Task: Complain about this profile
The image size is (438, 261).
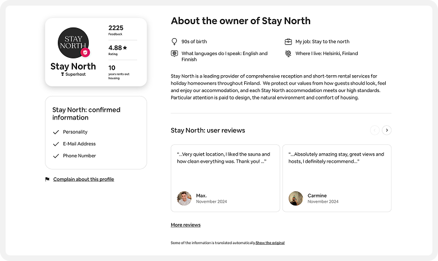Action: tap(83, 179)
